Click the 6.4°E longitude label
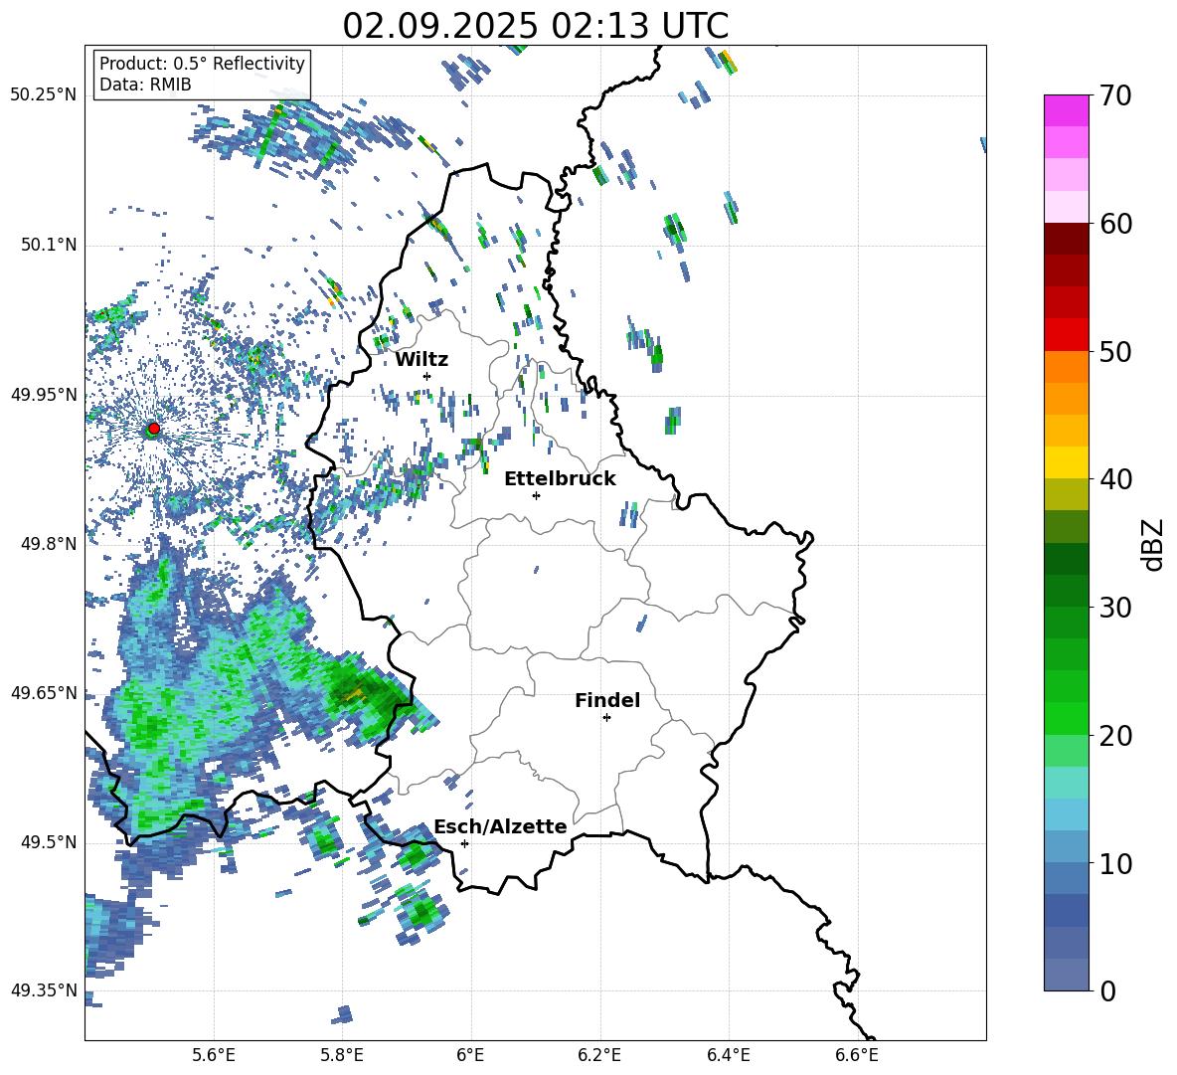Image resolution: width=1177 pixels, height=1075 pixels. coord(728,1055)
